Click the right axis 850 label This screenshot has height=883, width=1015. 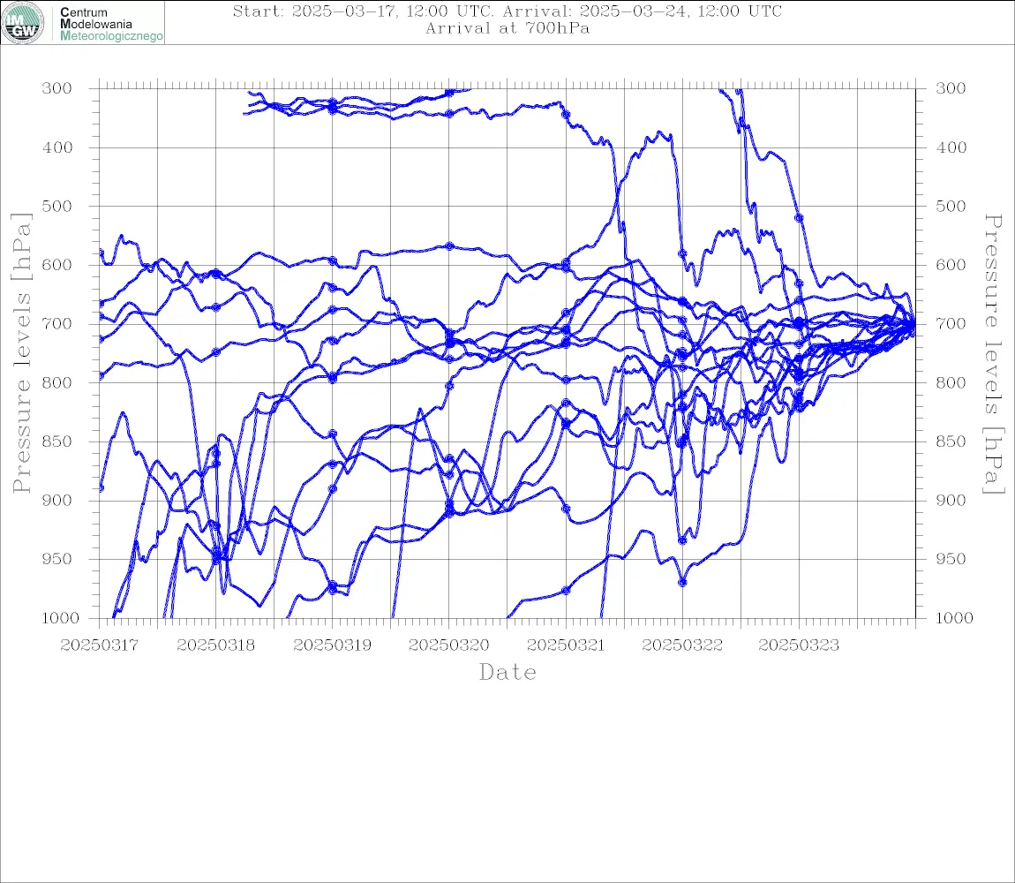(x=951, y=441)
